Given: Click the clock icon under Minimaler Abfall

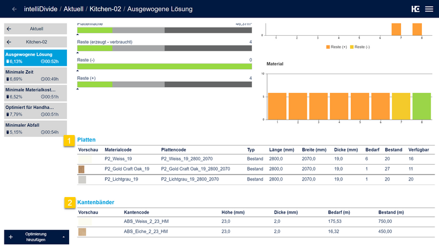Looking at the screenshot, I should (44, 132).
